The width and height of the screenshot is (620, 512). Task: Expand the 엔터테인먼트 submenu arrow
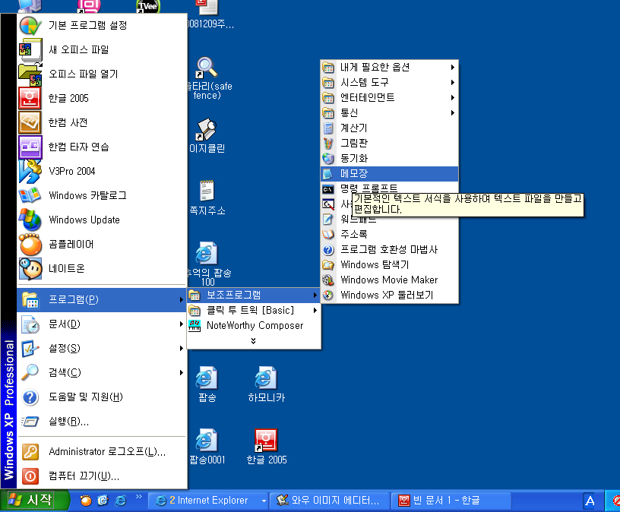[x=453, y=98]
